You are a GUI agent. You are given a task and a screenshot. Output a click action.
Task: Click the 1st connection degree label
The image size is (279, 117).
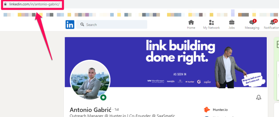coord(117,109)
